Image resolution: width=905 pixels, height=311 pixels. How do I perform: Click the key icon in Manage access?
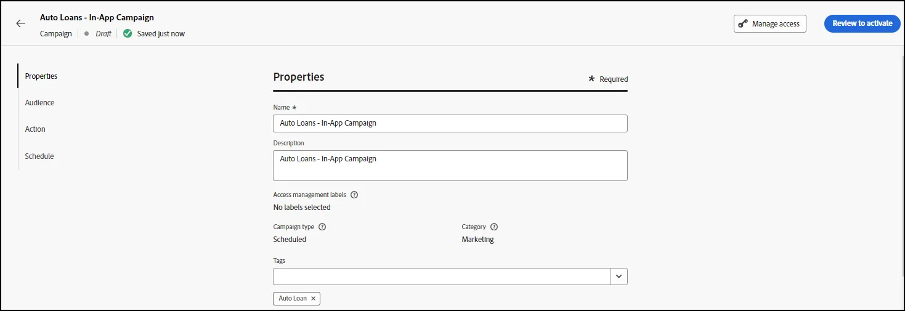point(744,23)
